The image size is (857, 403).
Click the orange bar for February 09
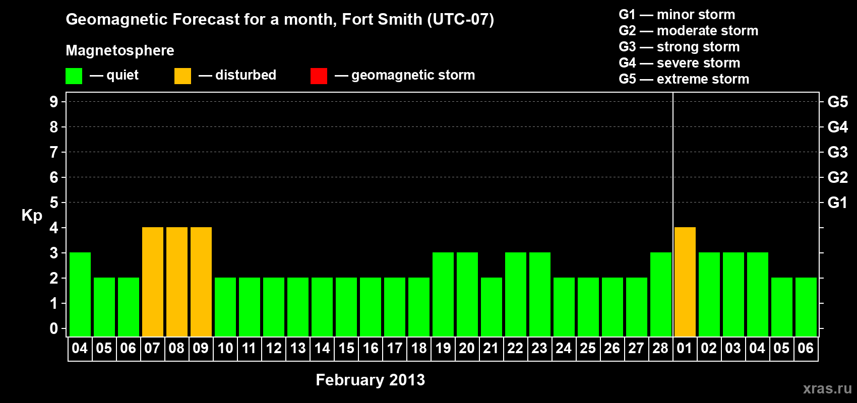201,282
